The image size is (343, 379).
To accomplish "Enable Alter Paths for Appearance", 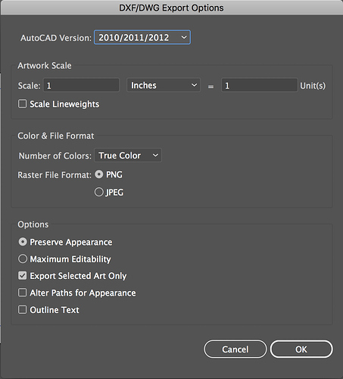I will pos(23,293).
